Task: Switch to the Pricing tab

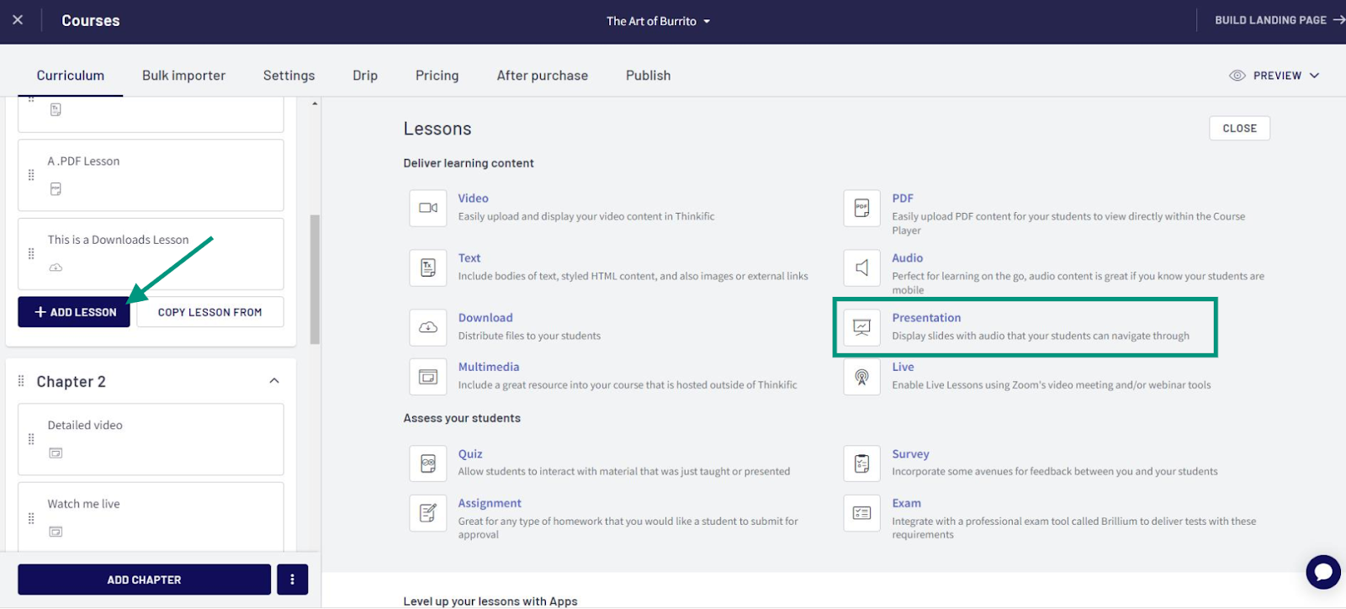Action: pos(437,76)
